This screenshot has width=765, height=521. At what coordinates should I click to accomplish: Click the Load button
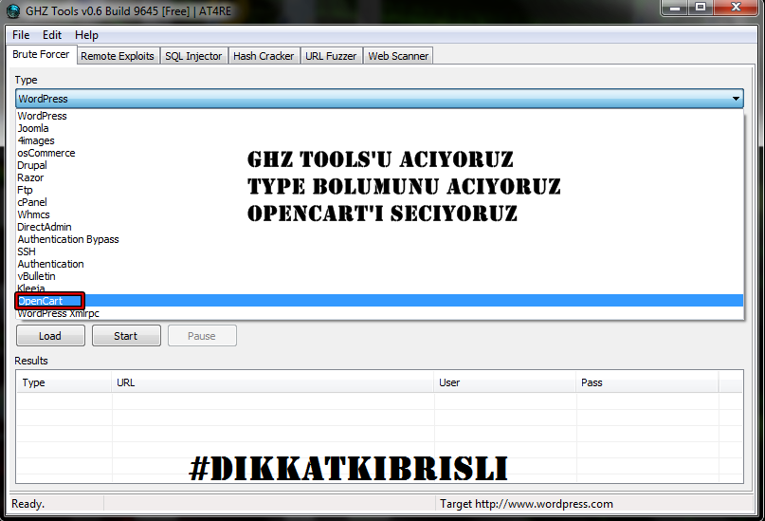(x=50, y=336)
